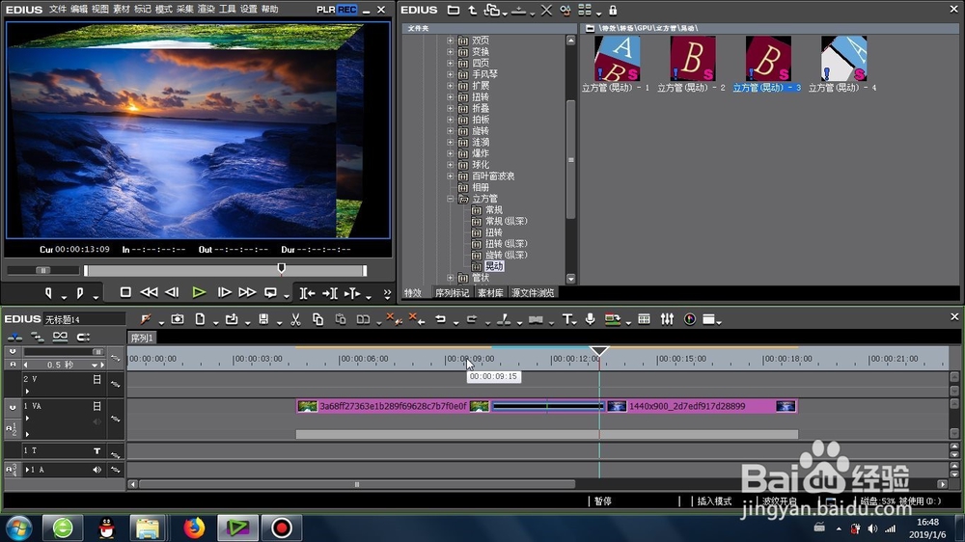Click the Save project floppy icon
The width and height of the screenshot is (965, 542).
[x=263, y=318]
